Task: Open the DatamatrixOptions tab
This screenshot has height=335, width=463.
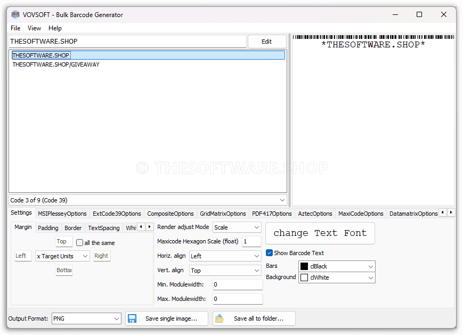Action: (x=413, y=214)
